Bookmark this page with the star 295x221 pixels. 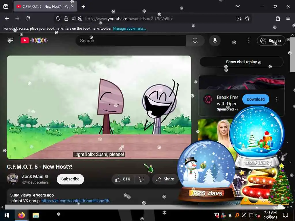(x=247, y=18)
